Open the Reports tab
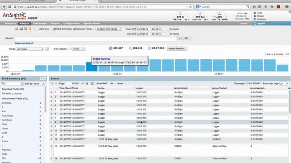Viewport: 291px width, 163px height. pos(55,24)
